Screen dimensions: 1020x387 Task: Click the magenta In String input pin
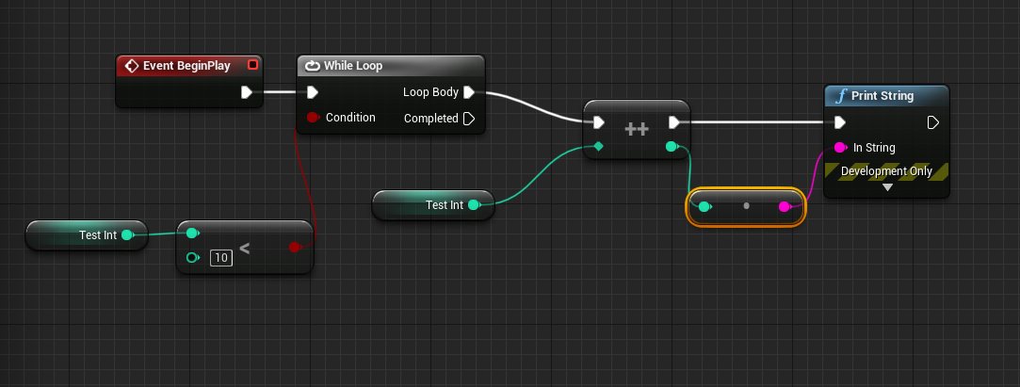(840, 148)
